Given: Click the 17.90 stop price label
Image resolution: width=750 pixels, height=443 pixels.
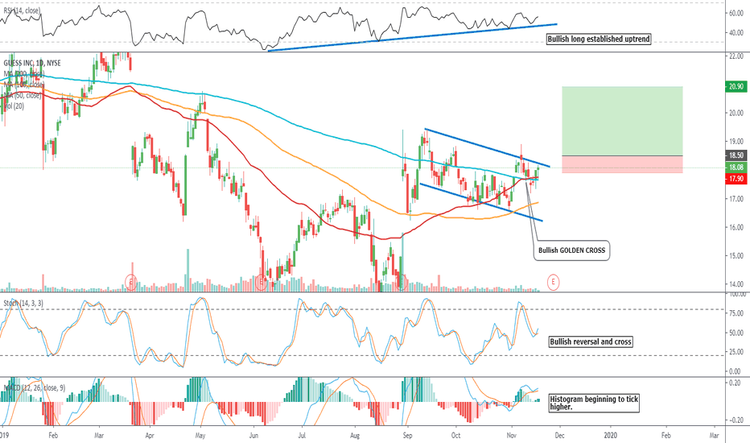Looking at the screenshot, I should (736, 179).
